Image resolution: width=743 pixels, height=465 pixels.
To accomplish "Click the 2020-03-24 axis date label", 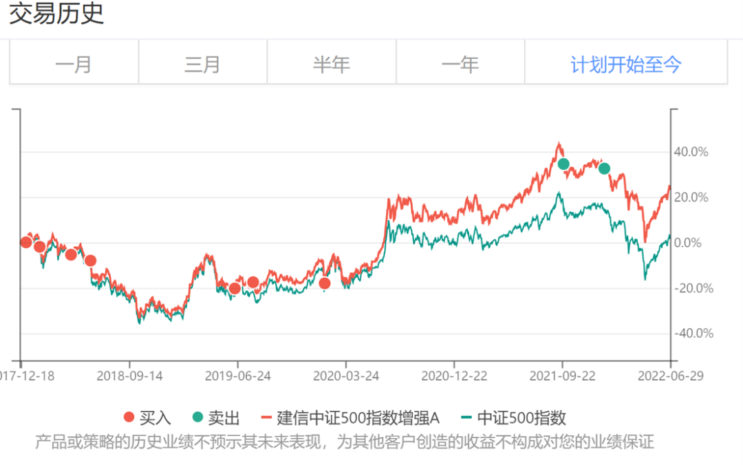I will [x=346, y=376].
